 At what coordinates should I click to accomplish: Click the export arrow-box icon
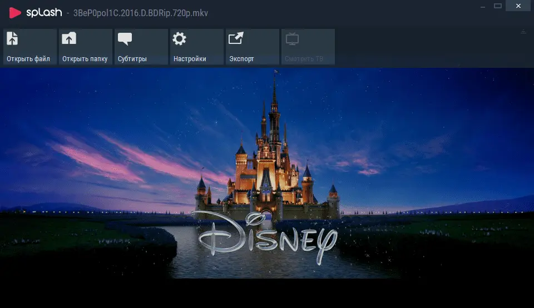[x=236, y=38]
